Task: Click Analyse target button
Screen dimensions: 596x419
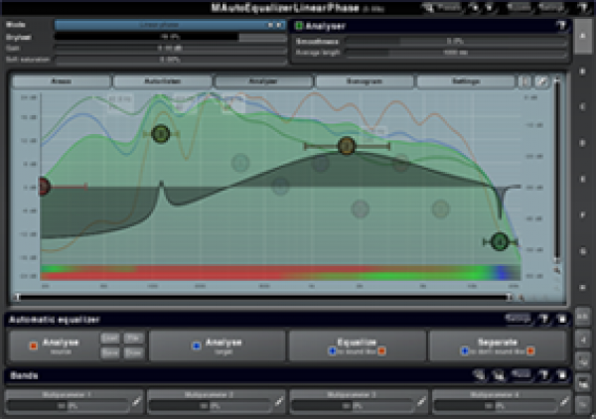Action: (x=218, y=346)
